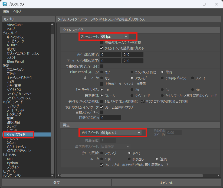Select レンダリング category
223x188 pixels.
pyautogui.click(x=14, y=114)
